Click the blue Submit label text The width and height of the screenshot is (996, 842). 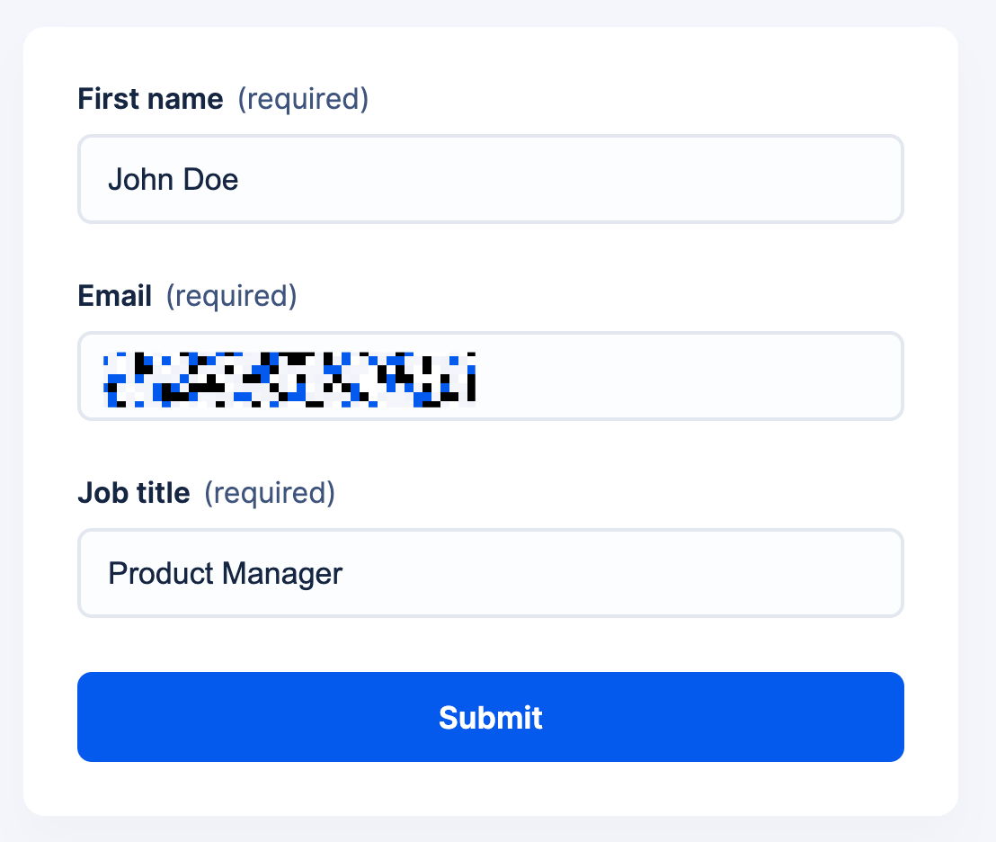(x=491, y=717)
